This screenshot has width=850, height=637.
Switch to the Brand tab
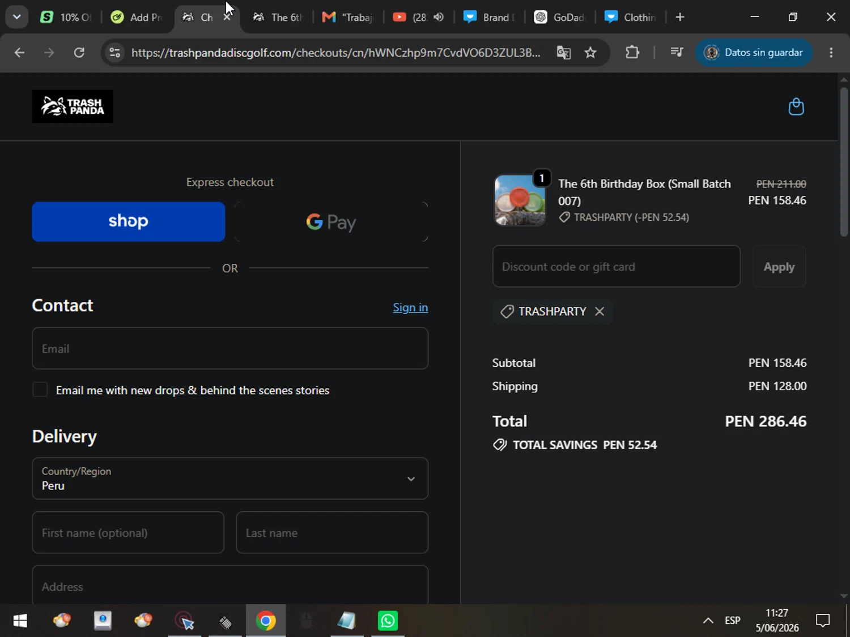(489, 17)
